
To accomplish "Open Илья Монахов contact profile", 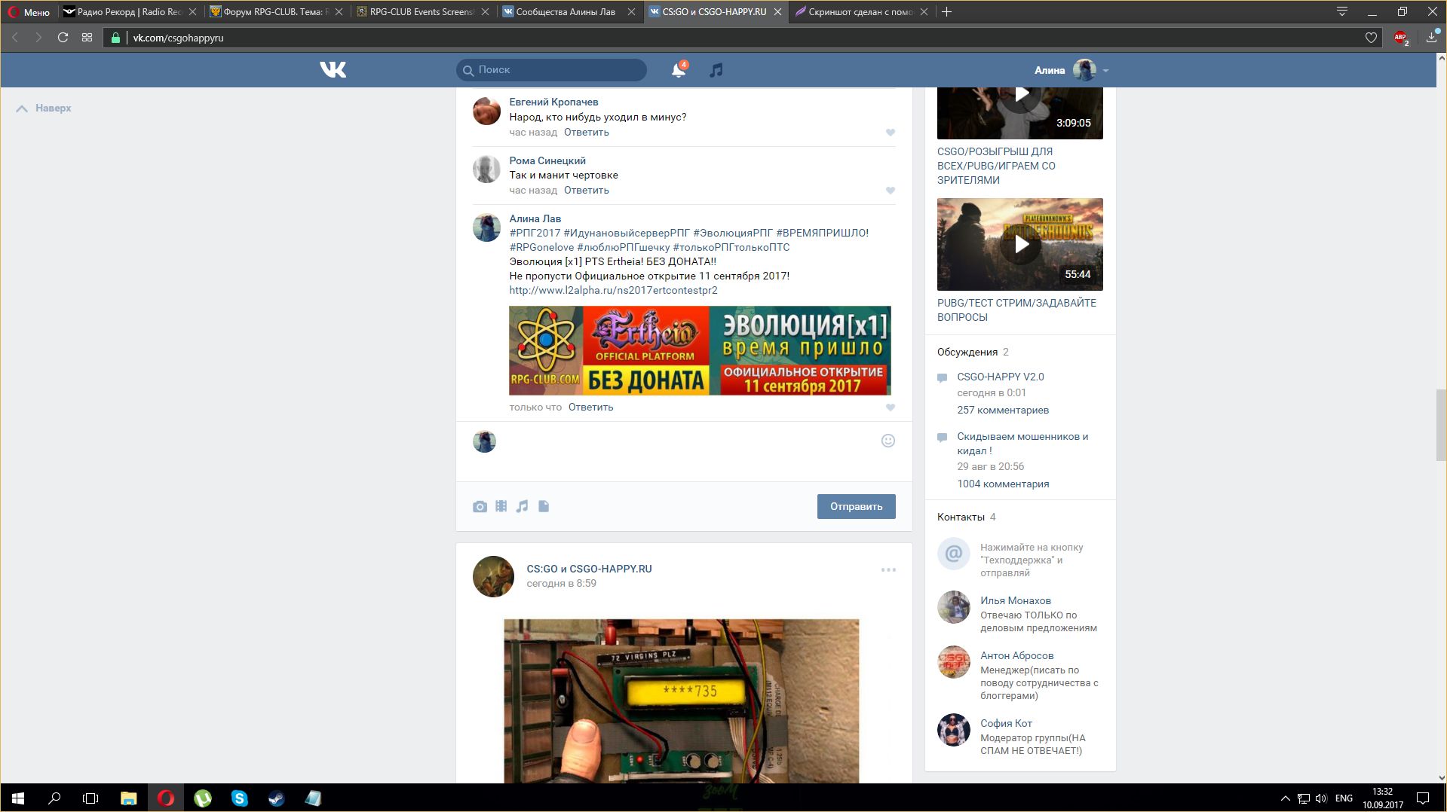I will (x=1015, y=600).
